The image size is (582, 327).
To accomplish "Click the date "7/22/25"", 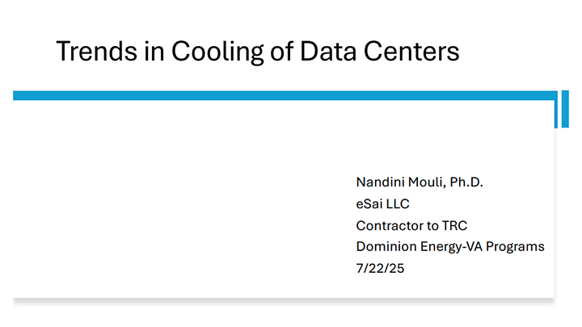I will click(x=380, y=268).
